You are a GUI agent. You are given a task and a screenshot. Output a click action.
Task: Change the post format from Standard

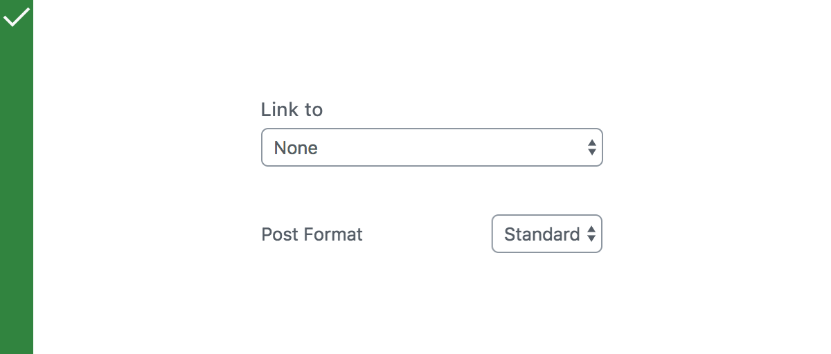(546, 234)
